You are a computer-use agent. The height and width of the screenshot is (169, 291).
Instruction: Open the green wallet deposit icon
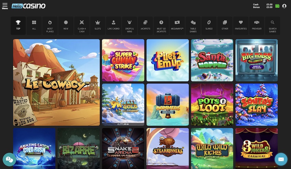[x=277, y=6]
